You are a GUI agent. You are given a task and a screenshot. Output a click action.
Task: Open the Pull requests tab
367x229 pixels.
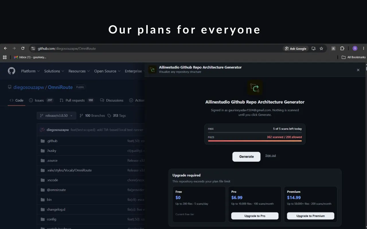(x=77, y=100)
